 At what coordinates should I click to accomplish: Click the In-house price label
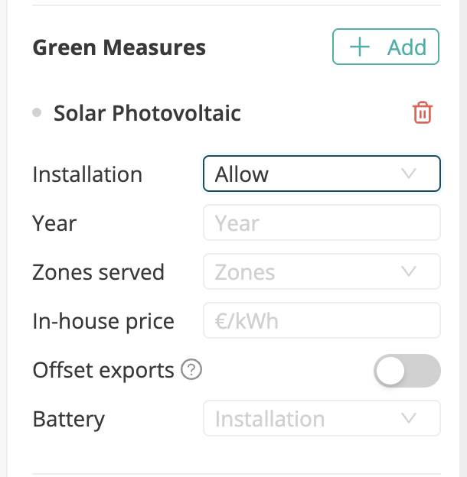103,321
